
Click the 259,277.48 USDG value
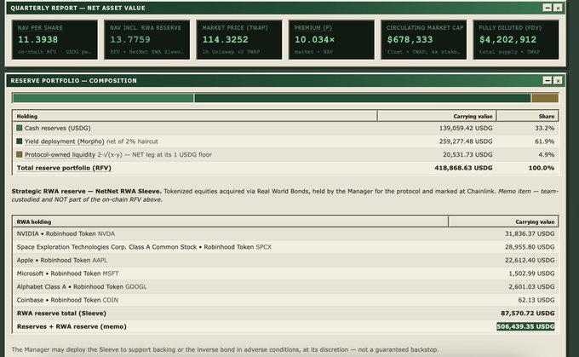click(x=466, y=141)
